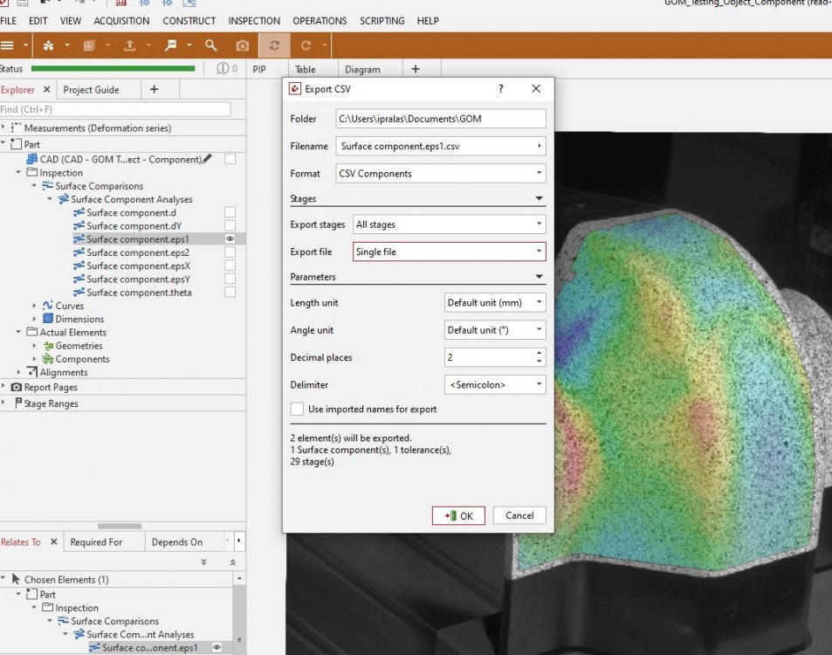Click the magnifier search icon in orange toolbar

click(211, 45)
